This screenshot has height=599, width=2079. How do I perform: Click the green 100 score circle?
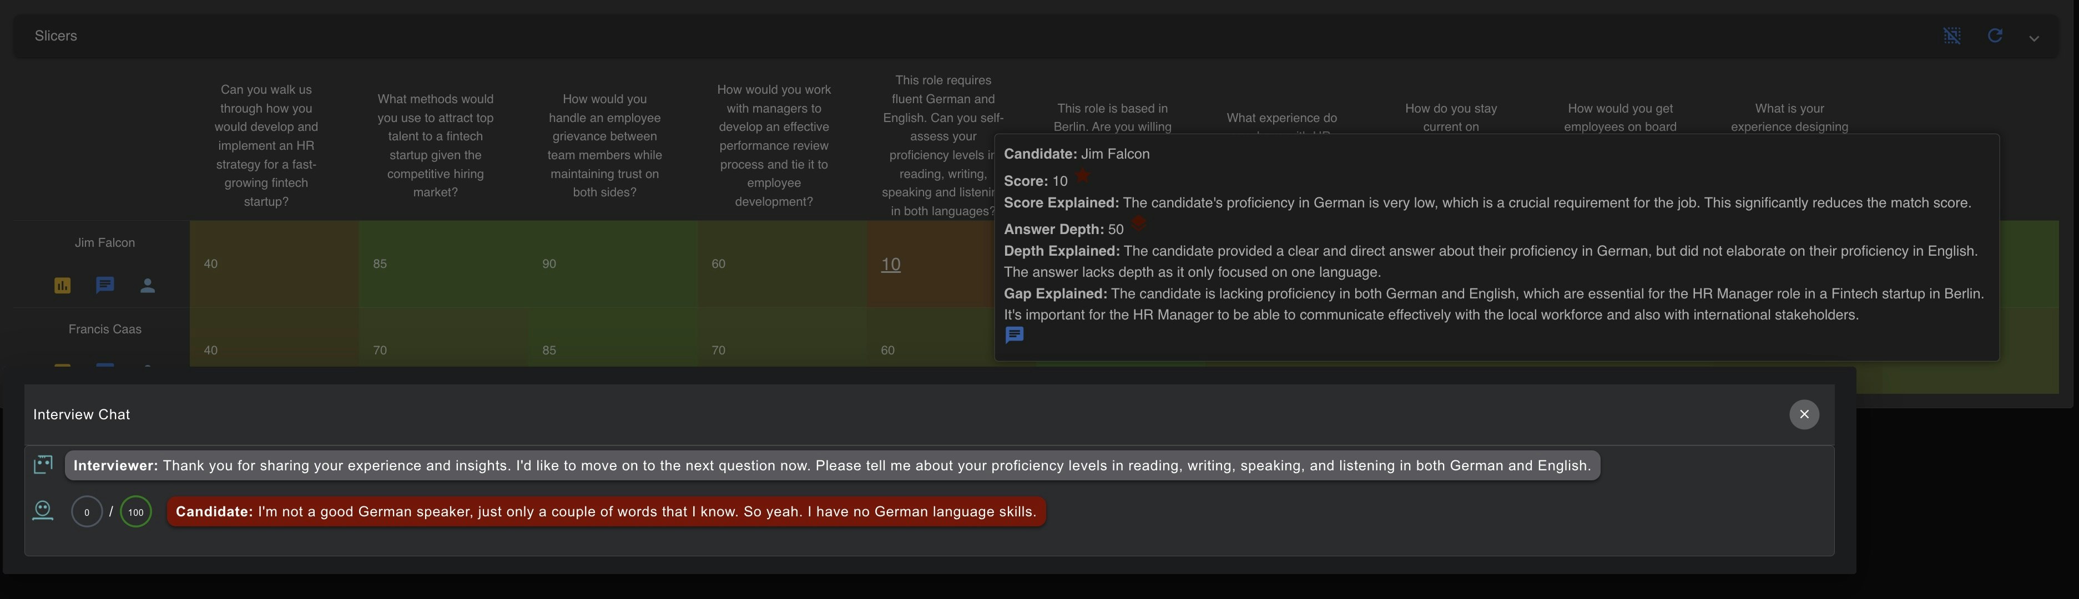135,512
